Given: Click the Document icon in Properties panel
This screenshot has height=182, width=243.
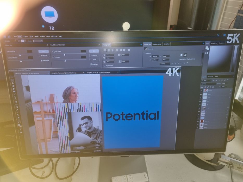Looking at the screenshot, I should [x=146, y=49].
